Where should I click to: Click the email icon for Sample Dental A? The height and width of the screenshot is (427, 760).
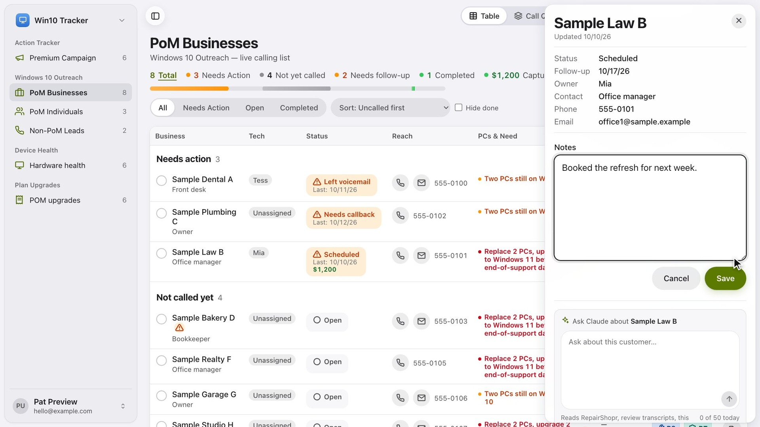pyautogui.click(x=422, y=183)
